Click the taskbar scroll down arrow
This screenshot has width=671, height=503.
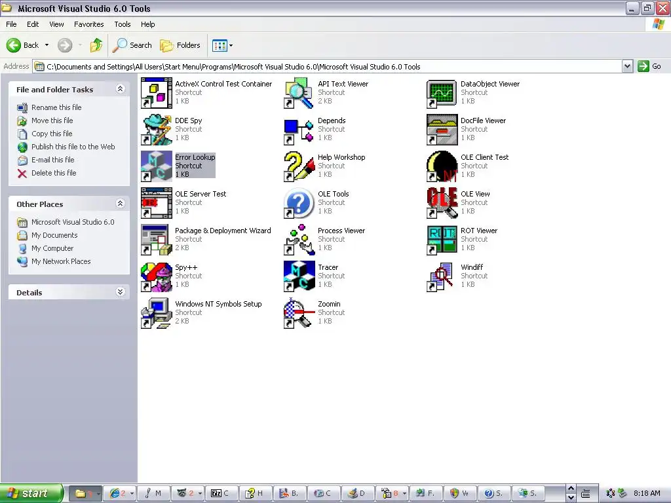click(571, 498)
